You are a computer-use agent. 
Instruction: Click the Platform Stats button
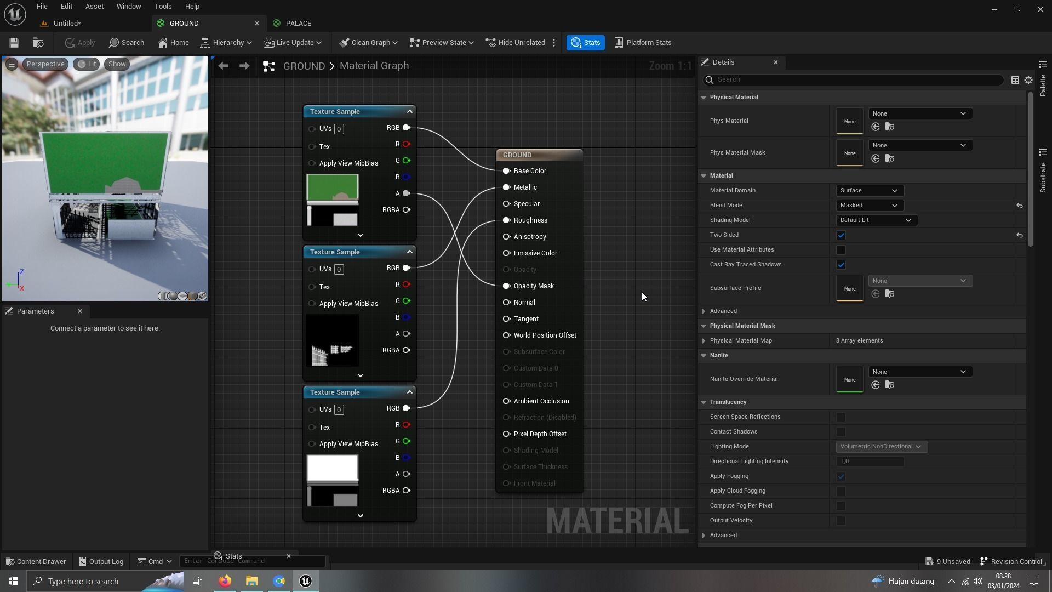(x=643, y=43)
